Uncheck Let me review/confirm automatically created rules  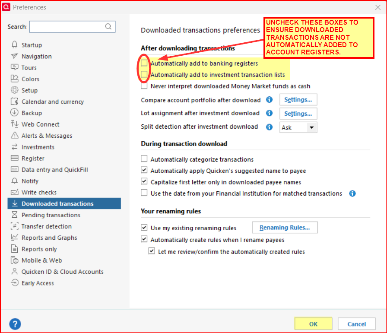(x=152, y=251)
